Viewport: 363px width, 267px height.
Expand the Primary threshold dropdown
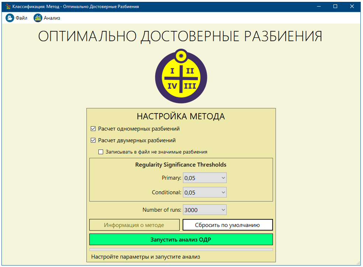(x=205, y=178)
